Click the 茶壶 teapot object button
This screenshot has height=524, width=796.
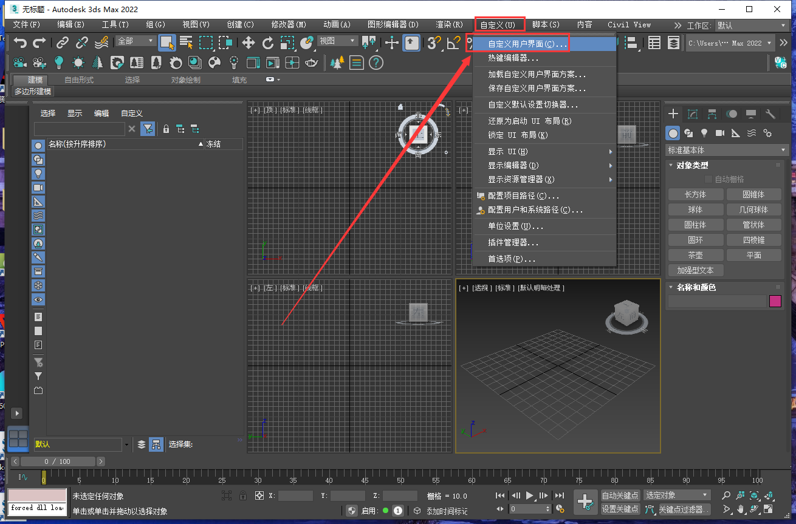695,255
